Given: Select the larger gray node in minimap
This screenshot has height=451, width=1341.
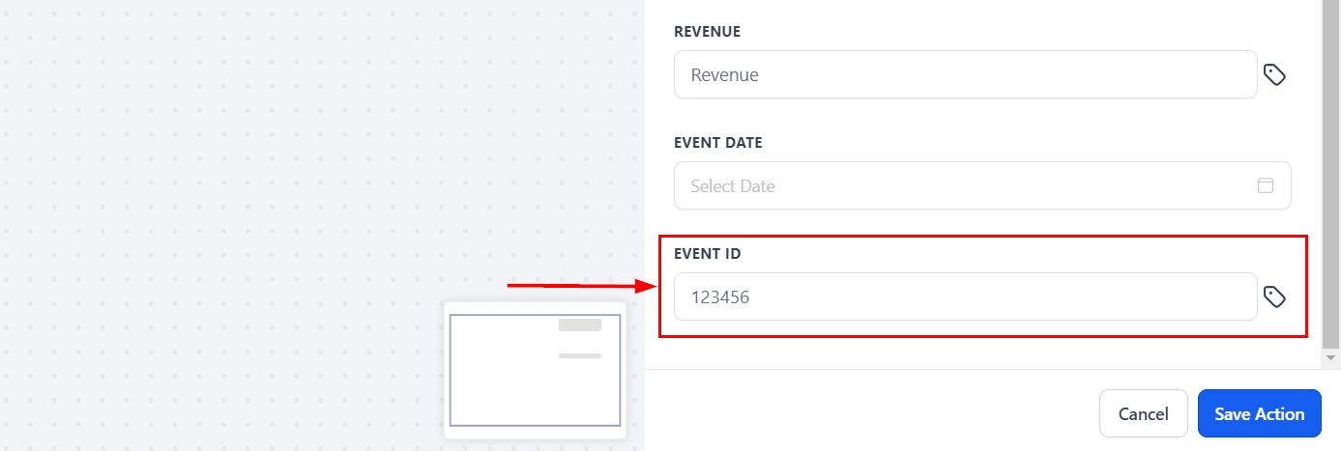Looking at the screenshot, I should coord(580,324).
